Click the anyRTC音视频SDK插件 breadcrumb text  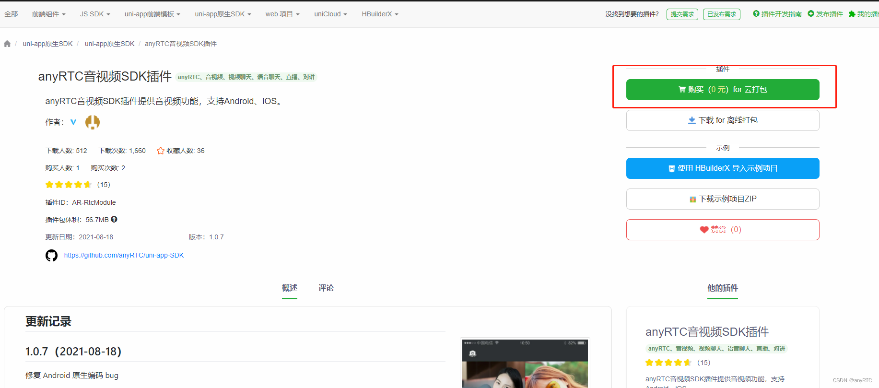[x=181, y=44]
